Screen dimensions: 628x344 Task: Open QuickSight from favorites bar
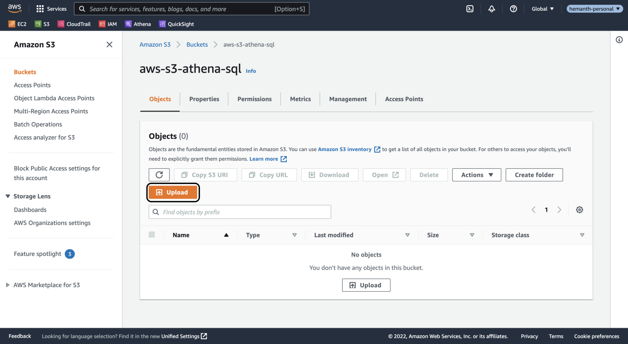[176, 24]
